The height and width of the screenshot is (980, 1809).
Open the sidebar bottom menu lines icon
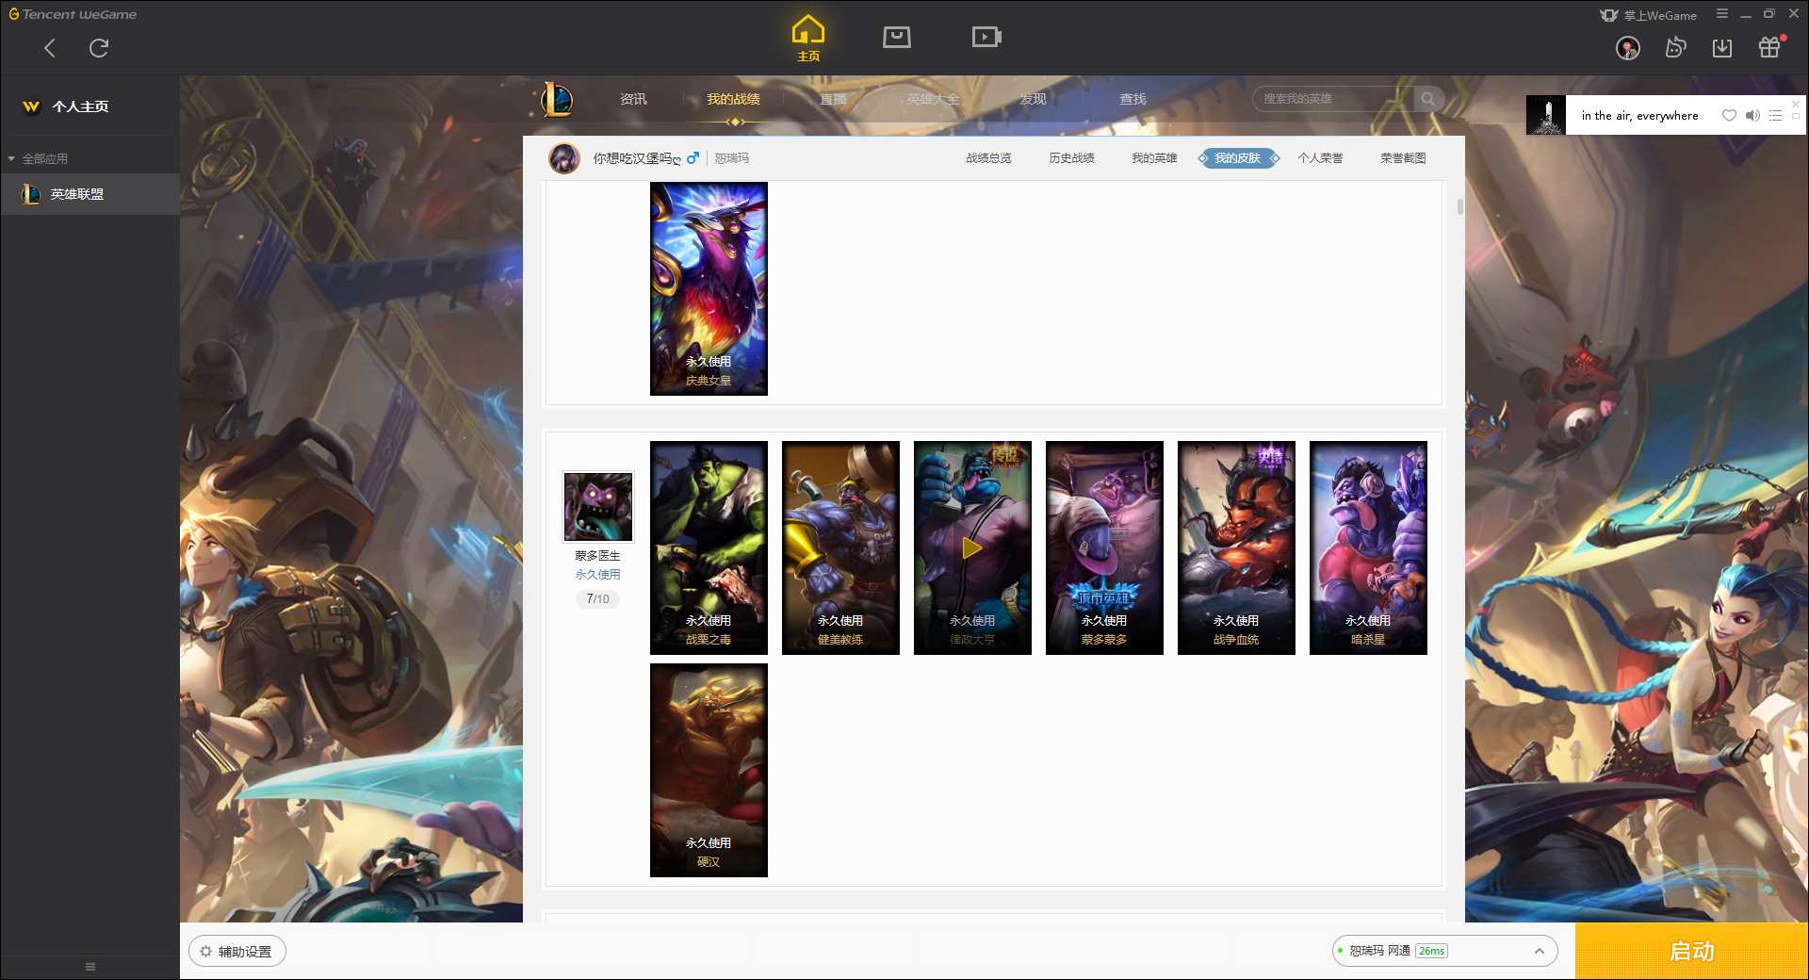90,967
